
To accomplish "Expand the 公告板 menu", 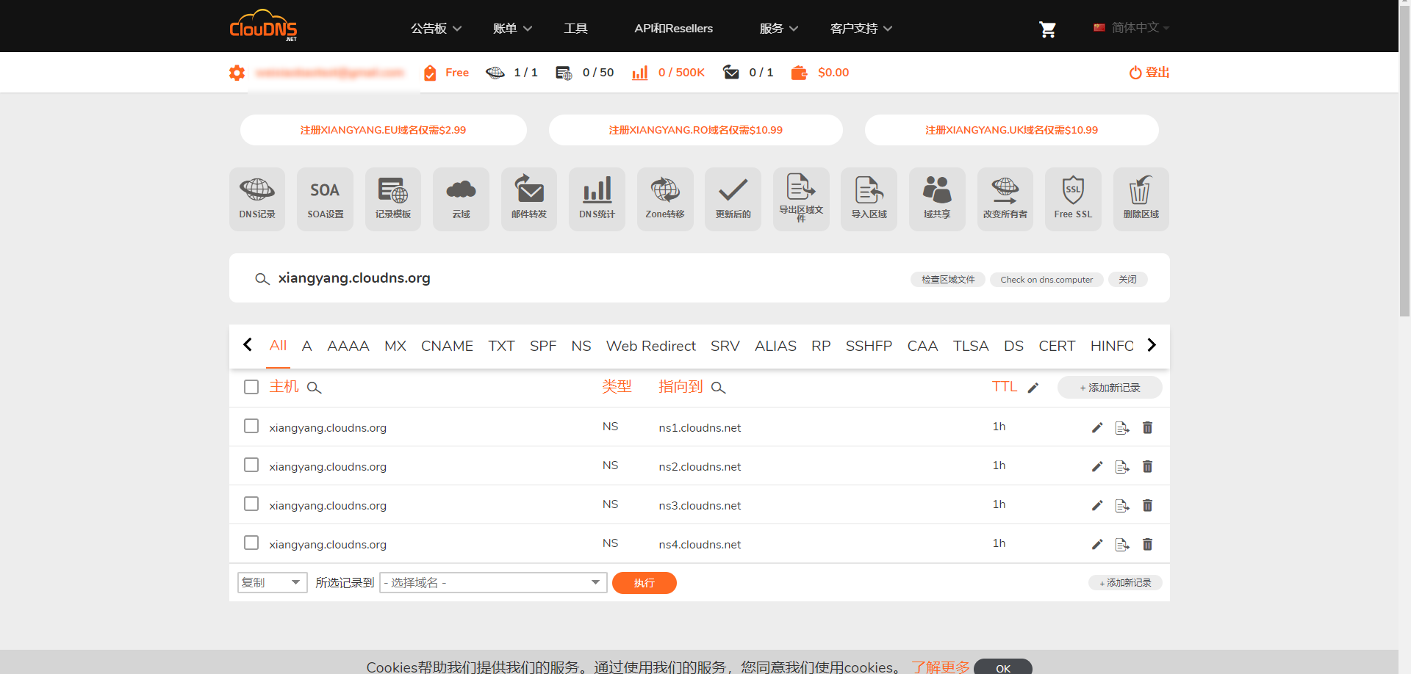I will coord(436,29).
